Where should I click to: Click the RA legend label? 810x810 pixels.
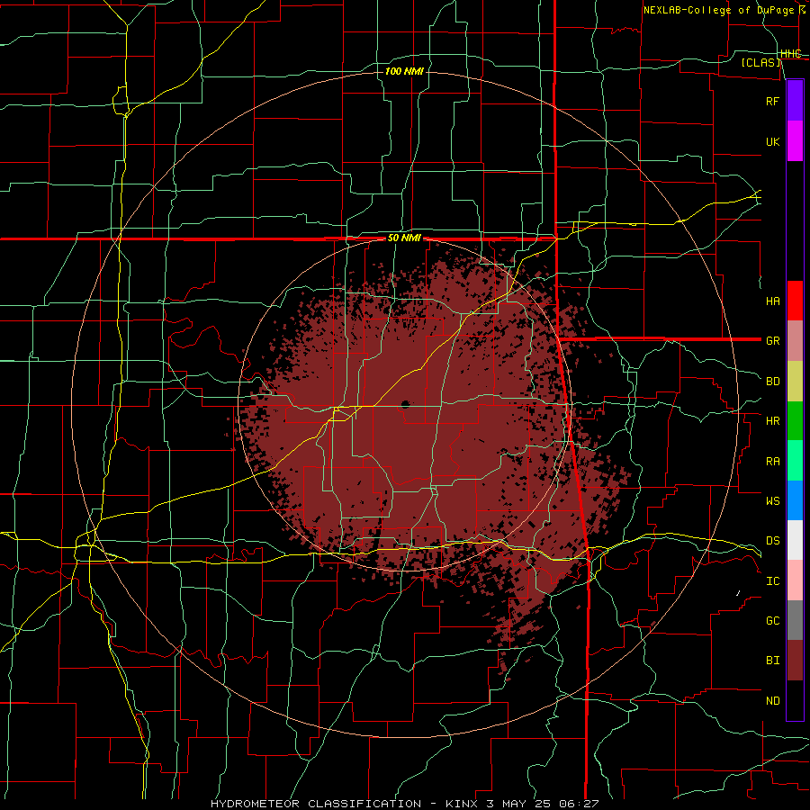point(772,461)
